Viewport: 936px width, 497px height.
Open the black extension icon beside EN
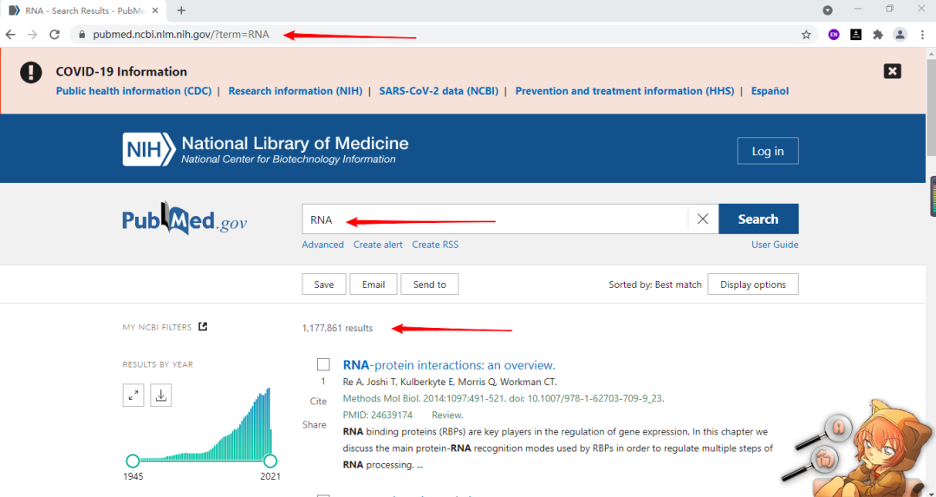[x=855, y=35]
